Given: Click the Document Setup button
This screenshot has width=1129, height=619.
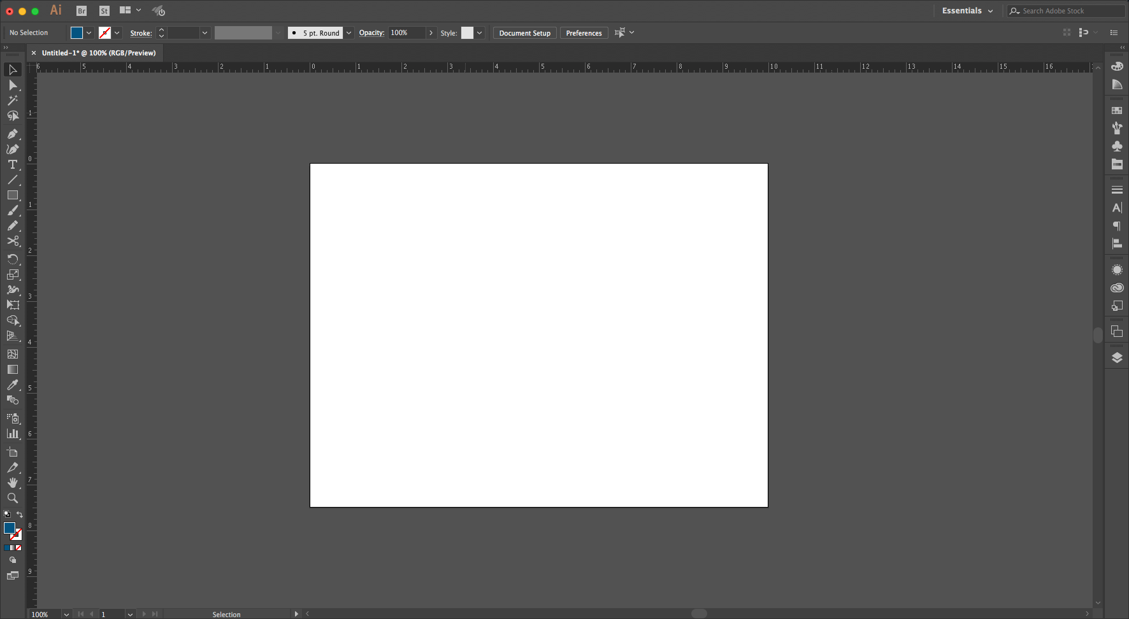Looking at the screenshot, I should tap(524, 33).
